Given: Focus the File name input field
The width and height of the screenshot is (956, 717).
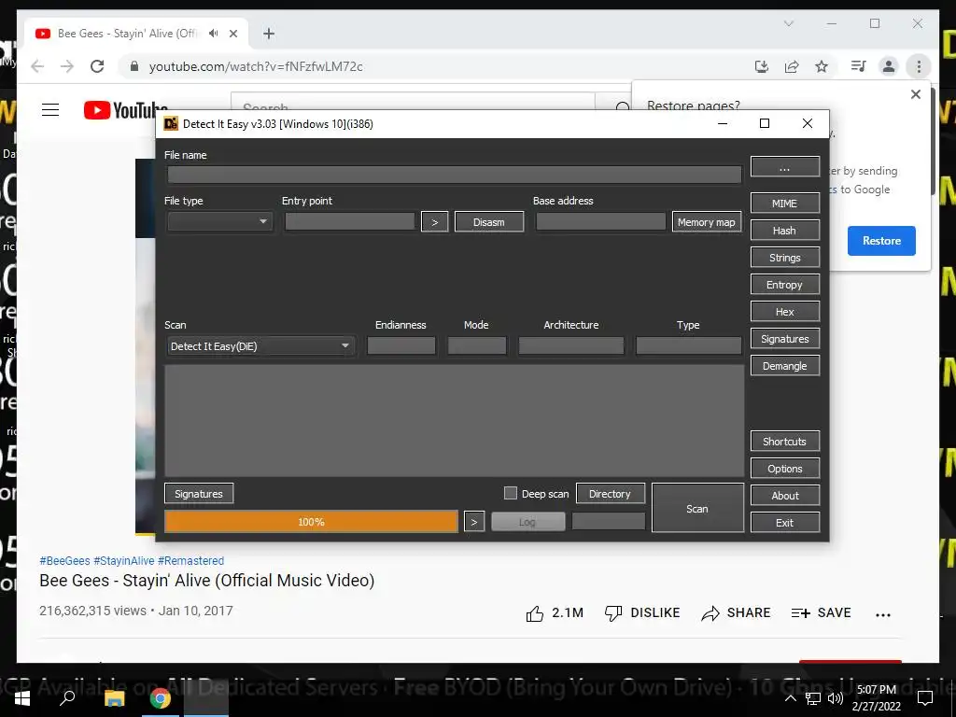Looking at the screenshot, I should [455, 175].
